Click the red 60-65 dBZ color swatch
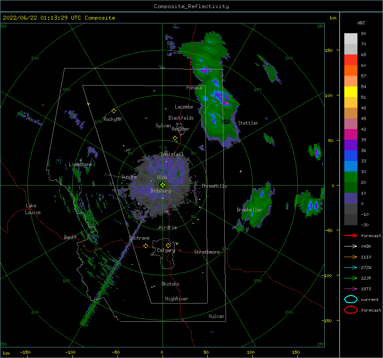The width and height of the screenshot is (383, 358). (x=351, y=60)
